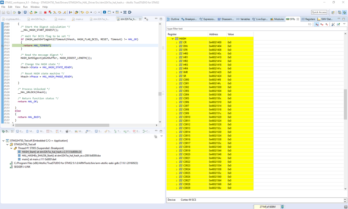Click the Back navigation arrow

[x=87, y=12]
